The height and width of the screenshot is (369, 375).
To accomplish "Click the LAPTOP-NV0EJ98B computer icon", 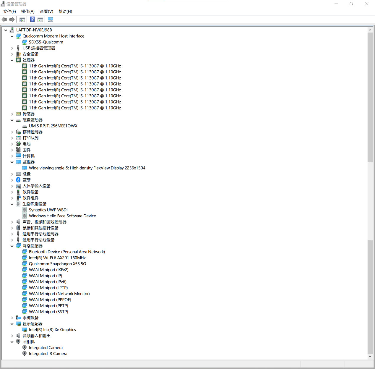I will (x=12, y=30).
